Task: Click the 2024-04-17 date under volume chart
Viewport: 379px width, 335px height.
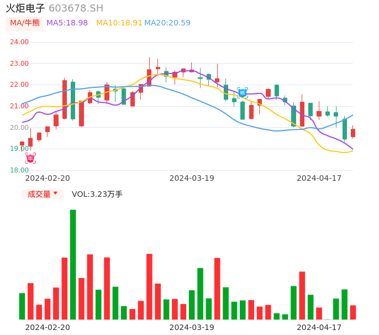Action: point(319,327)
